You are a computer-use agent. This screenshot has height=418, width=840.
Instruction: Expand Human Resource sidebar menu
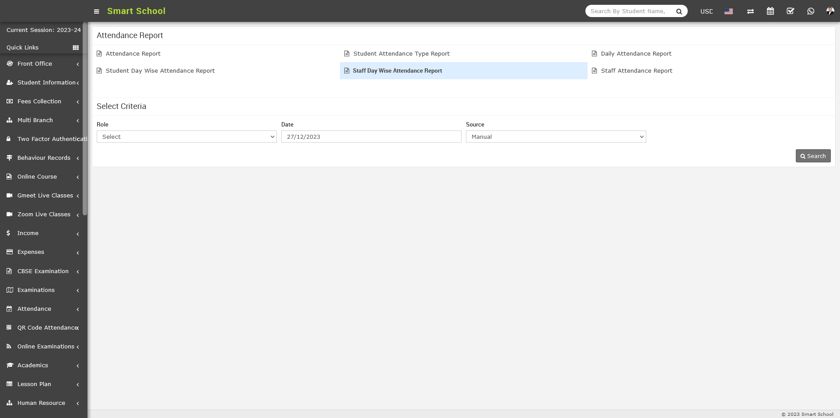coord(41,403)
